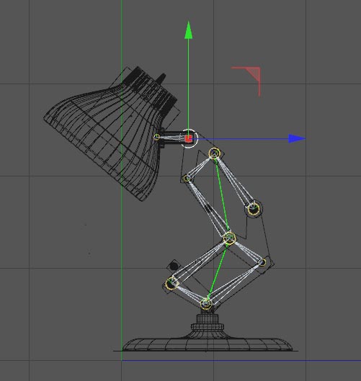This screenshot has width=361, height=381.
Task: Select the top arm joint below the pivot
Action: pos(214,153)
